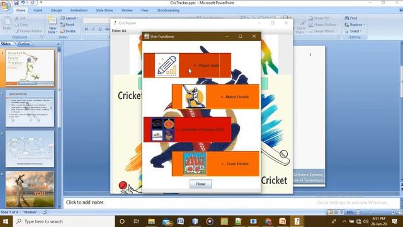The image size is (403, 227).
Task: Click Close in User Functions window
Action: pyautogui.click(x=200, y=183)
